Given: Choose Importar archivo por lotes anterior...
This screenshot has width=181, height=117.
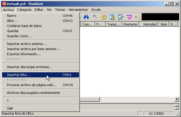Looking at the screenshot, I should (40, 49).
